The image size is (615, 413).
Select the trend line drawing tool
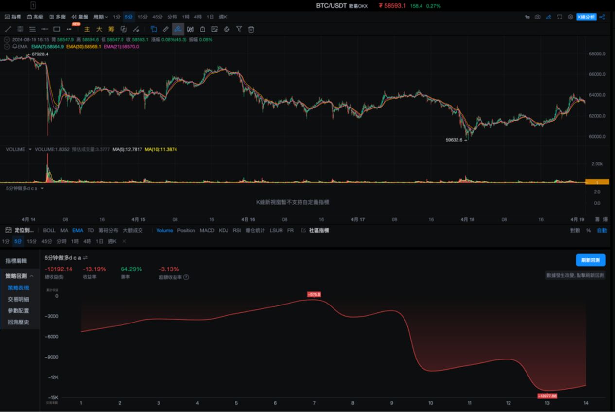point(8,29)
